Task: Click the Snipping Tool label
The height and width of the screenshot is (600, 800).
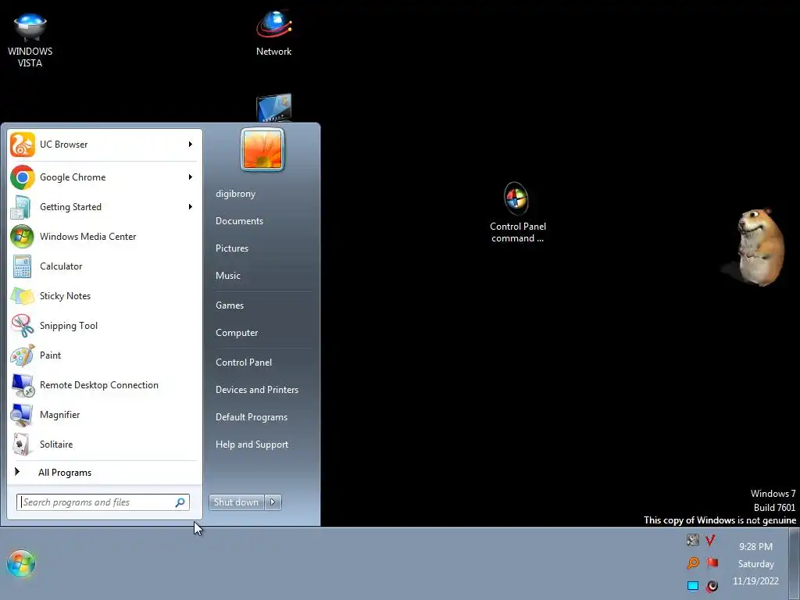Action: (69, 326)
